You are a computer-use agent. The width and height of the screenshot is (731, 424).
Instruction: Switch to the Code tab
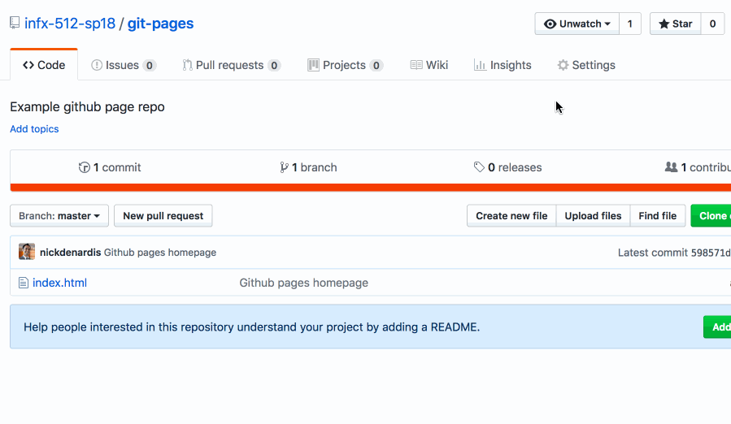point(44,65)
